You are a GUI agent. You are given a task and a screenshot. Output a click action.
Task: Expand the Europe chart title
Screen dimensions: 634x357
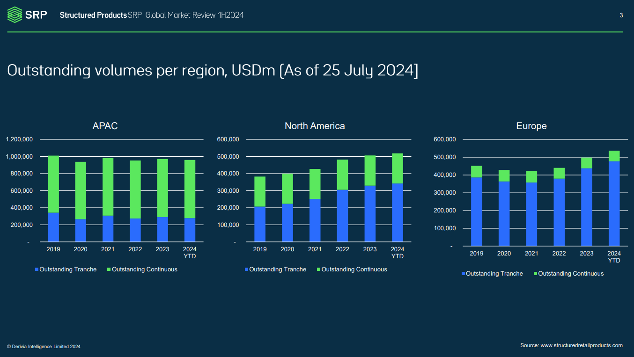click(531, 126)
